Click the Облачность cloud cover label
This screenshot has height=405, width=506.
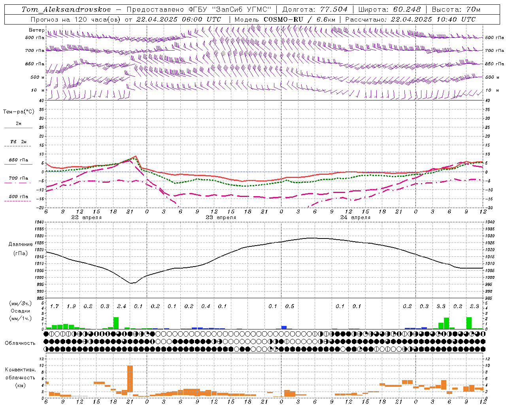[20, 343]
